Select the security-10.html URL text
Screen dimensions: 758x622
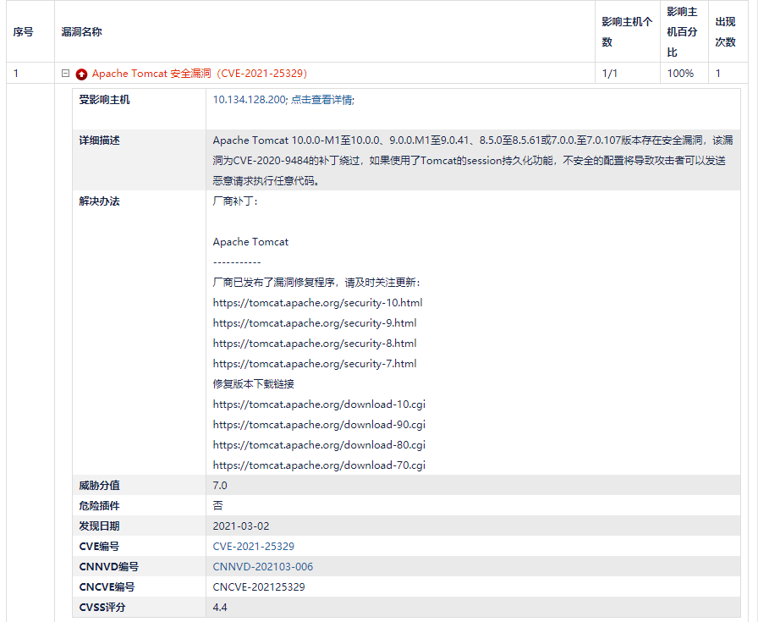(317, 303)
